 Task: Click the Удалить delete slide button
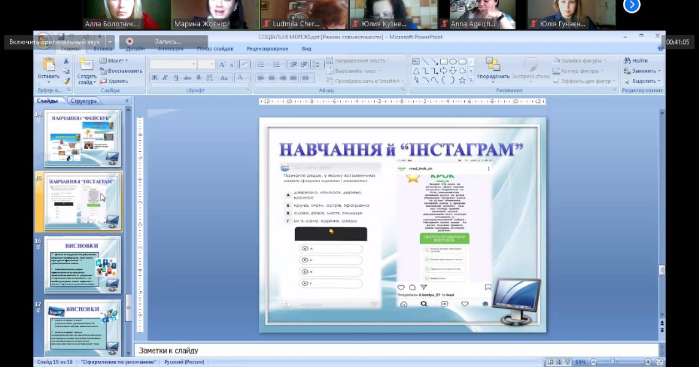click(113, 81)
